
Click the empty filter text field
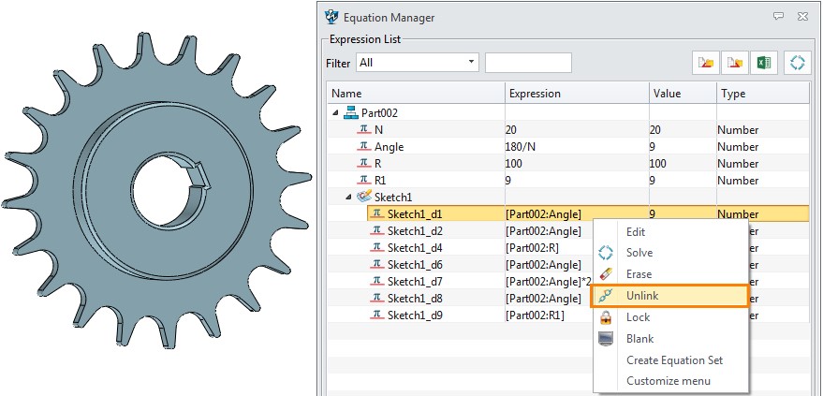528,63
